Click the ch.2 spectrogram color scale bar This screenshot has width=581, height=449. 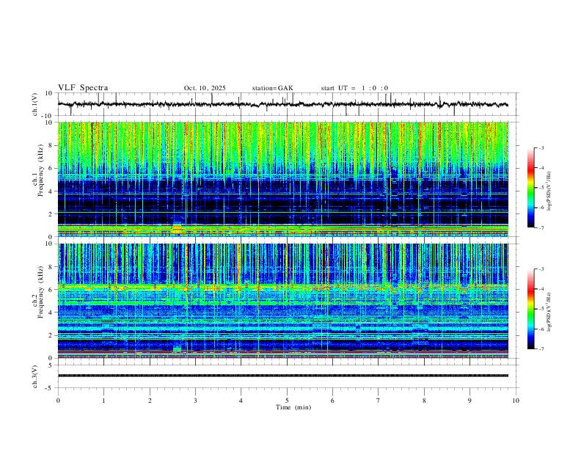[x=531, y=309]
